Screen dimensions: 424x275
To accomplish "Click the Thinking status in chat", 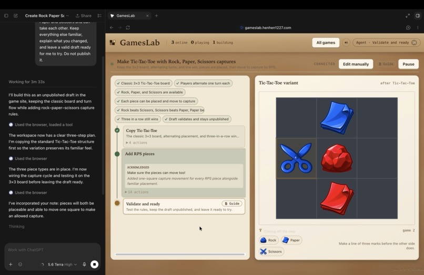I will (x=16, y=226).
